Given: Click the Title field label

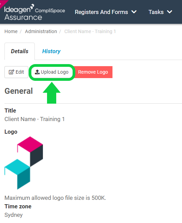Looking at the screenshot, I should (10, 110).
